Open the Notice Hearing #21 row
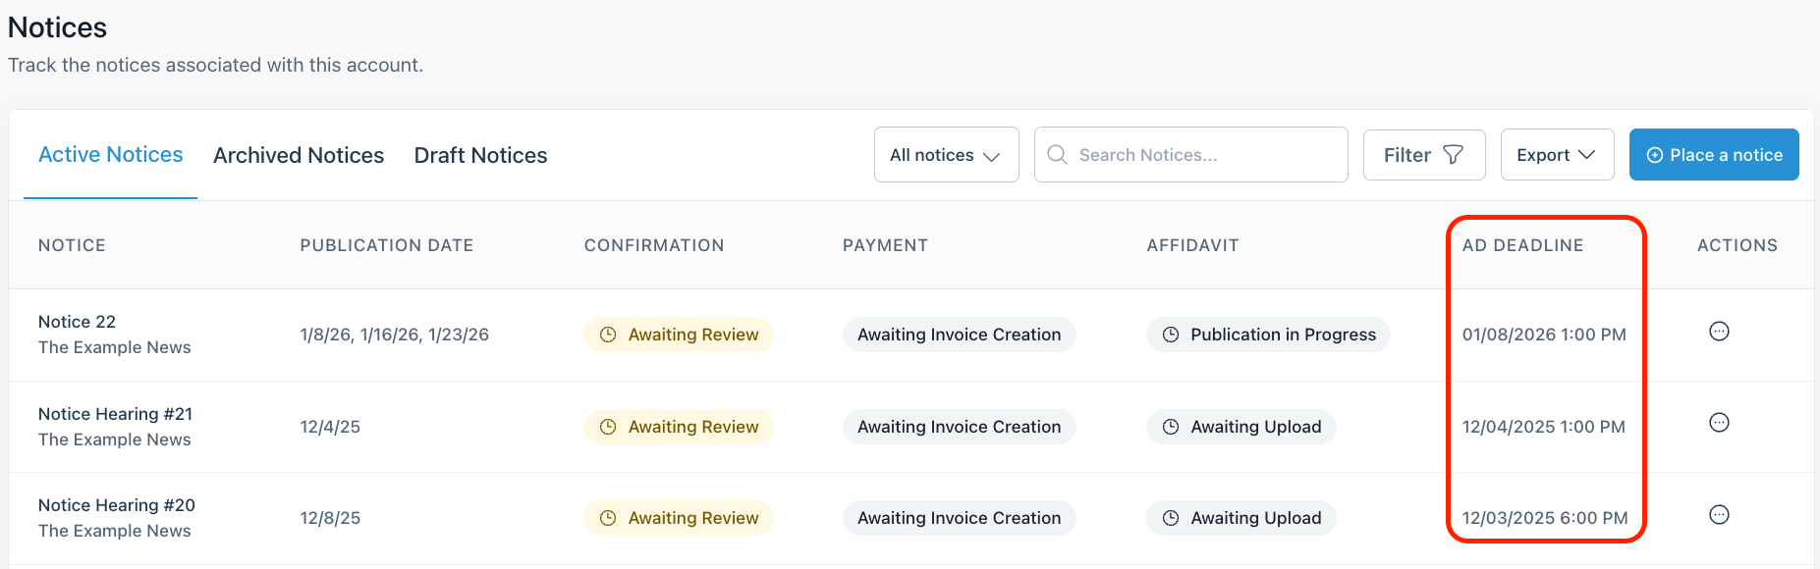 coord(115,414)
